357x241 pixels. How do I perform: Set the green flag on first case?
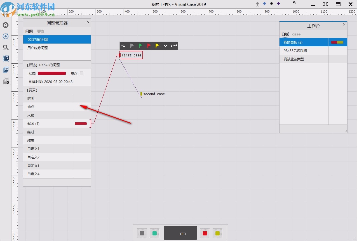coord(140,46)
